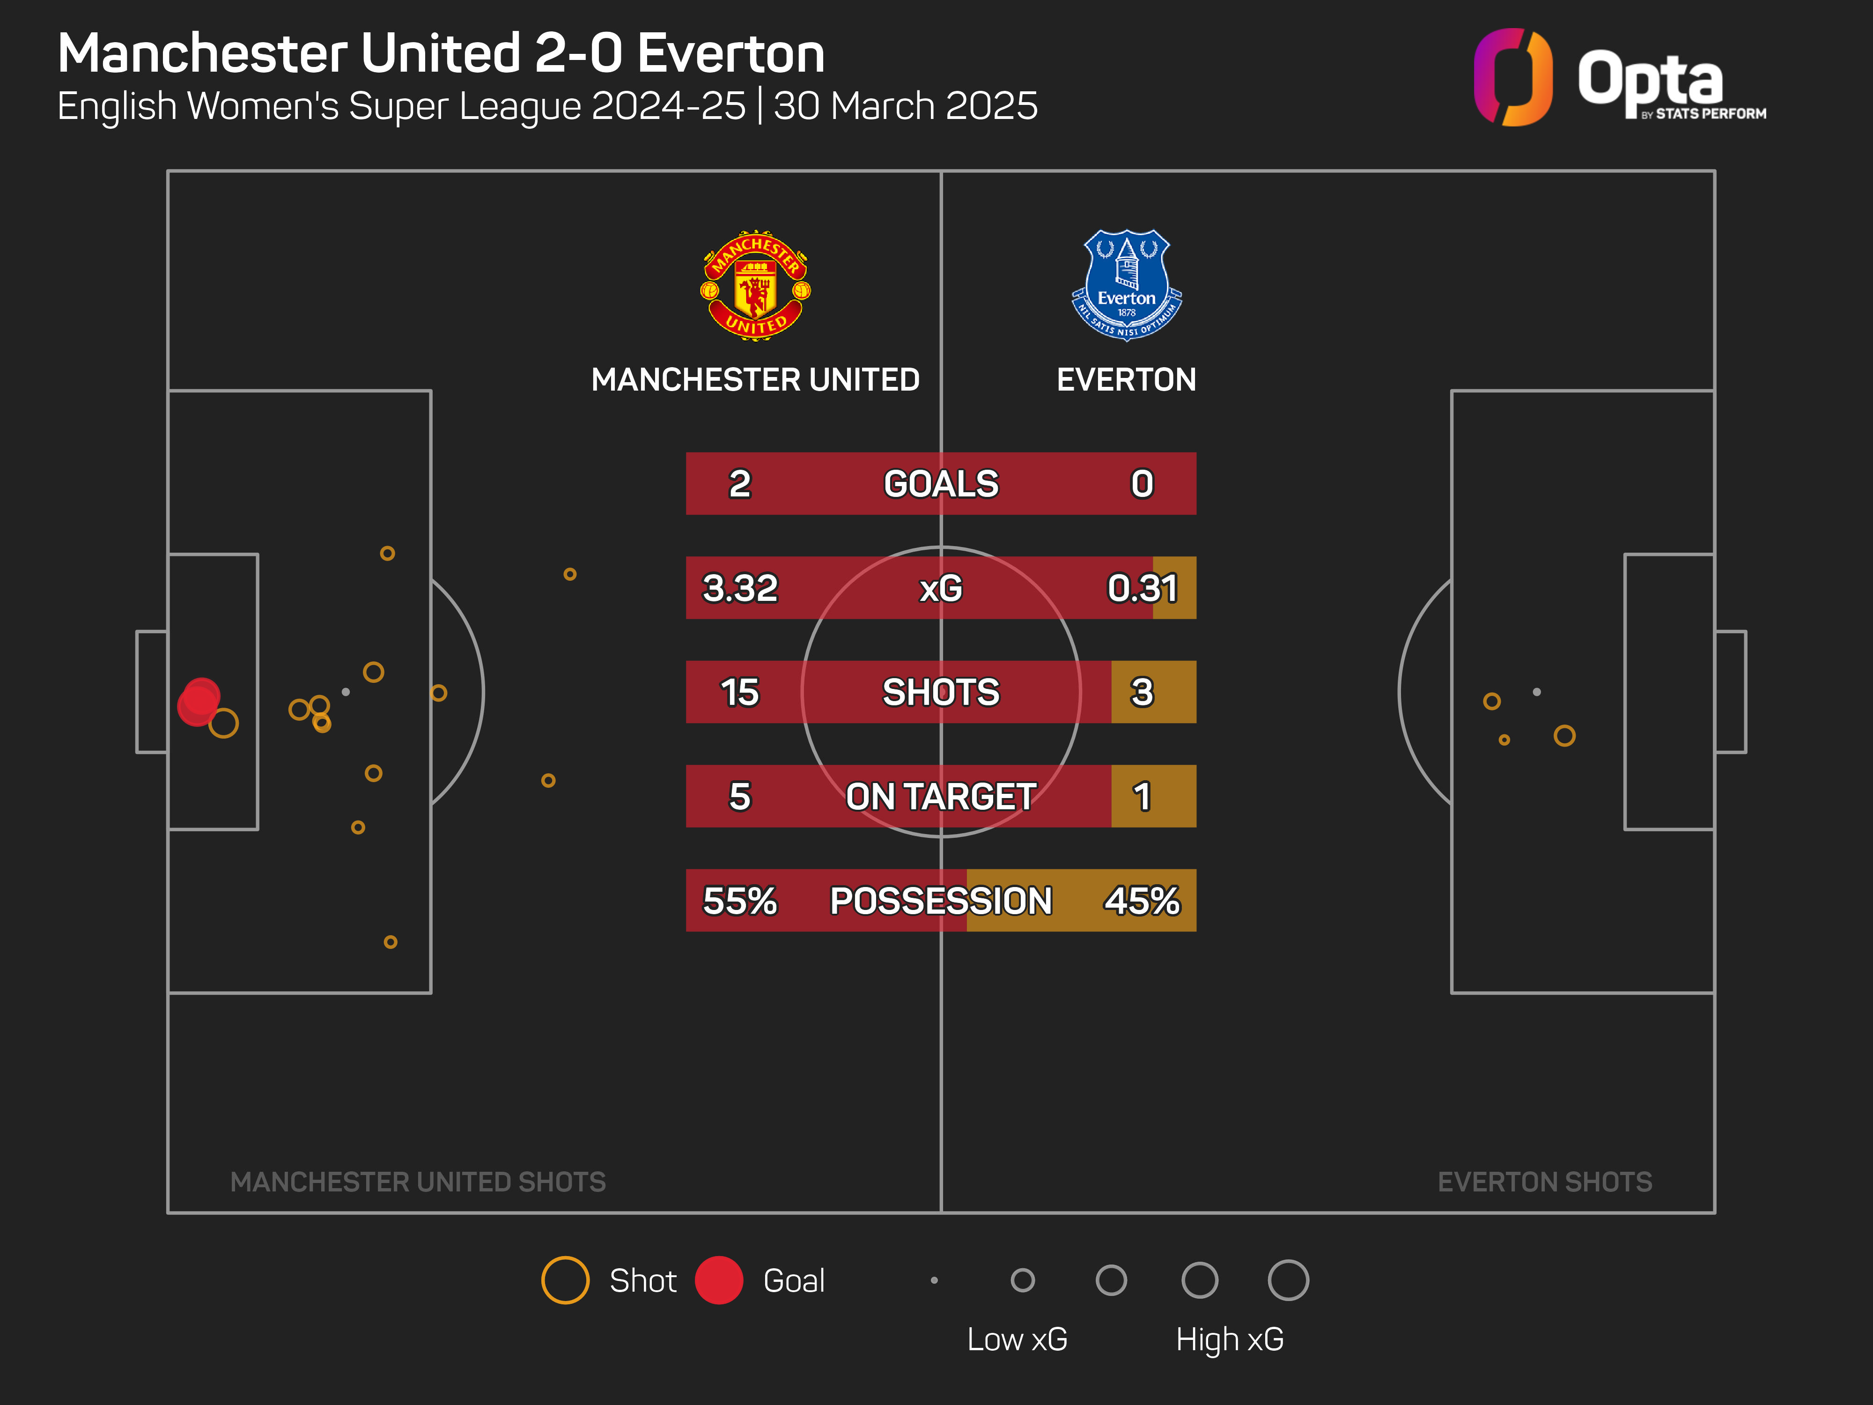This screenshot has height=1405, width=1873.
Task: Click the largest Everton shot circle
Action: coord(1564,735)
